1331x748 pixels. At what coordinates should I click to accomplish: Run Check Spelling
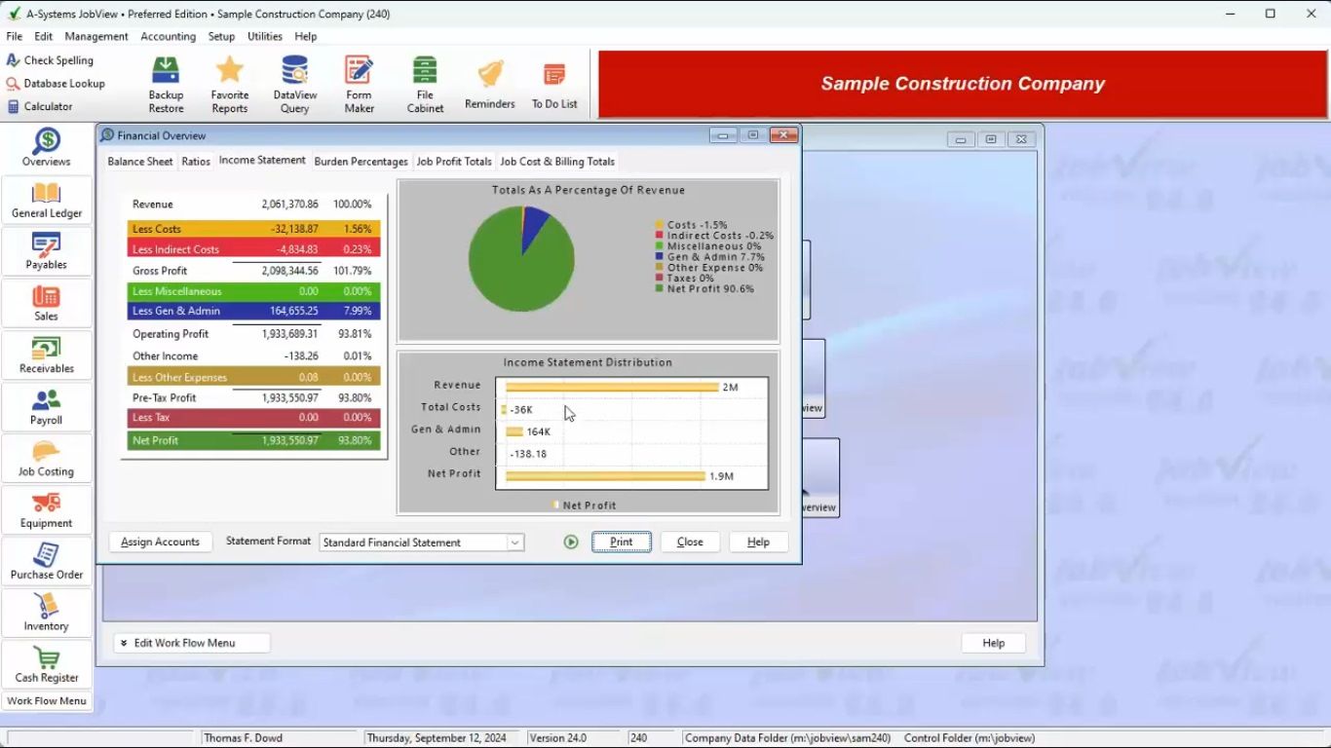pos(51,60)
